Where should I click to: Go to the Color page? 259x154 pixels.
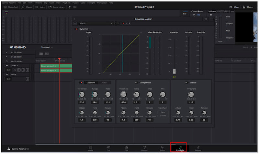point(162,148)
